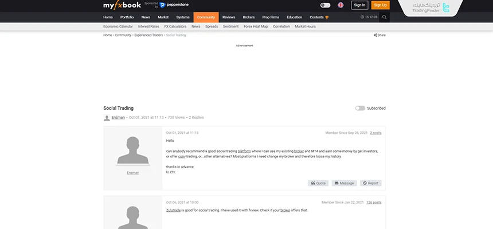Open Enzman's 2 posts link
Screen dimensions: 493x229
375,133
